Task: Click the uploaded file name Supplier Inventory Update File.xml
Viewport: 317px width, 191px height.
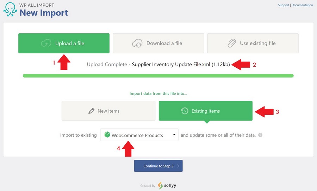Action: point(171,65)
